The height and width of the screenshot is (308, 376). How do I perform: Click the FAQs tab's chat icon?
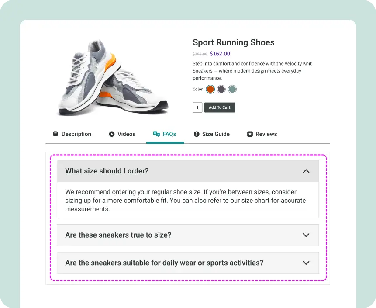coord(156,134)
